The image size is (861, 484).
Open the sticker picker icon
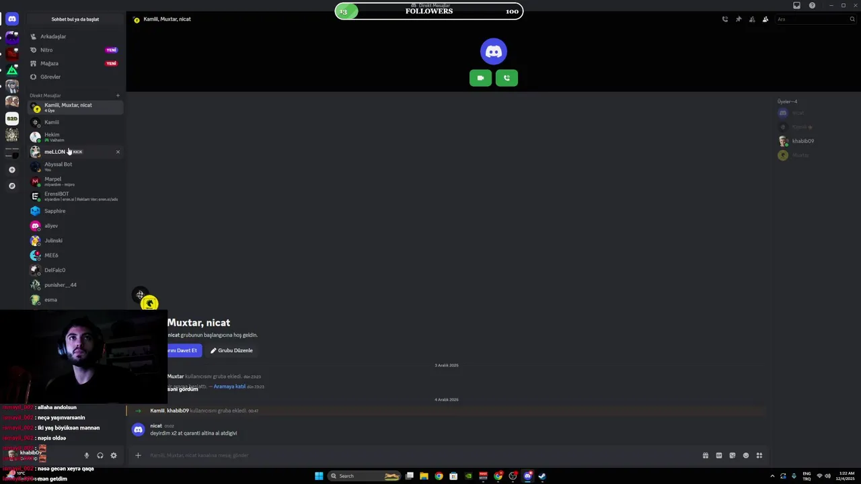coord(732,456)
